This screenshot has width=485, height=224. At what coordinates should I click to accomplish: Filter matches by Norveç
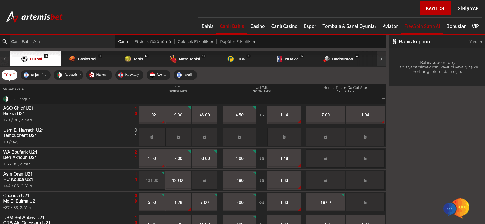pyautogui.click(x=129, y=75)
